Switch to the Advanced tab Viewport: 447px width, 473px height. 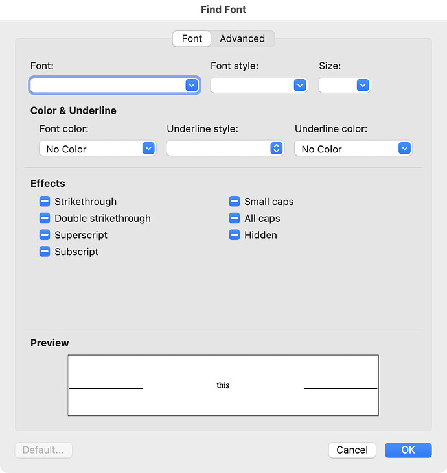coord(242,39)
